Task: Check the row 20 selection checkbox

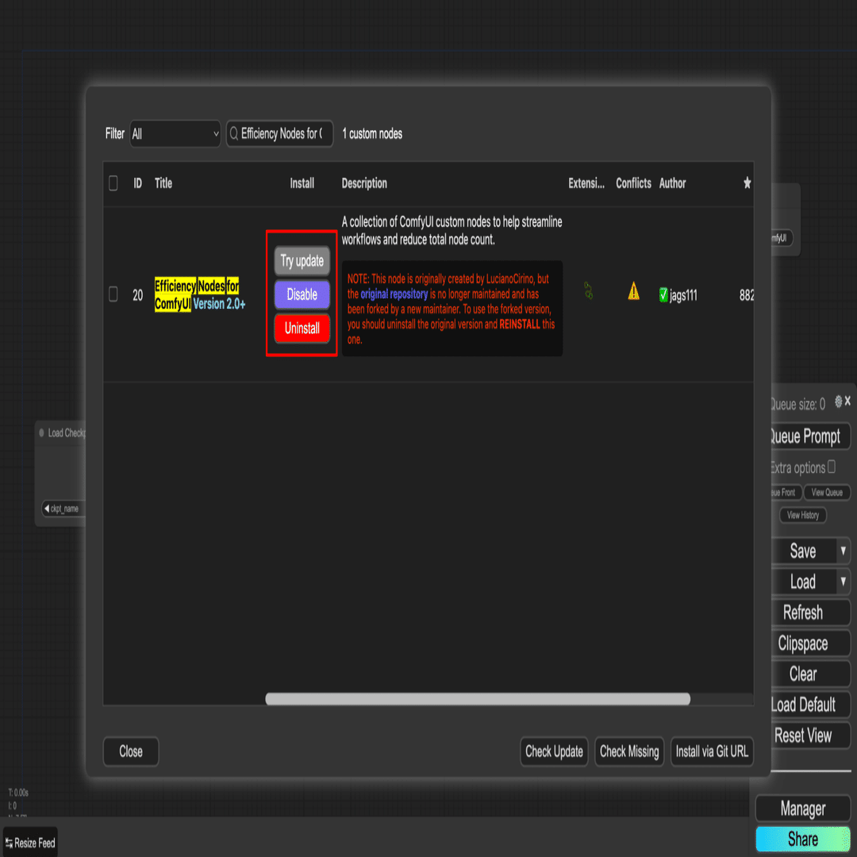Action: click(x=113, y=294)
